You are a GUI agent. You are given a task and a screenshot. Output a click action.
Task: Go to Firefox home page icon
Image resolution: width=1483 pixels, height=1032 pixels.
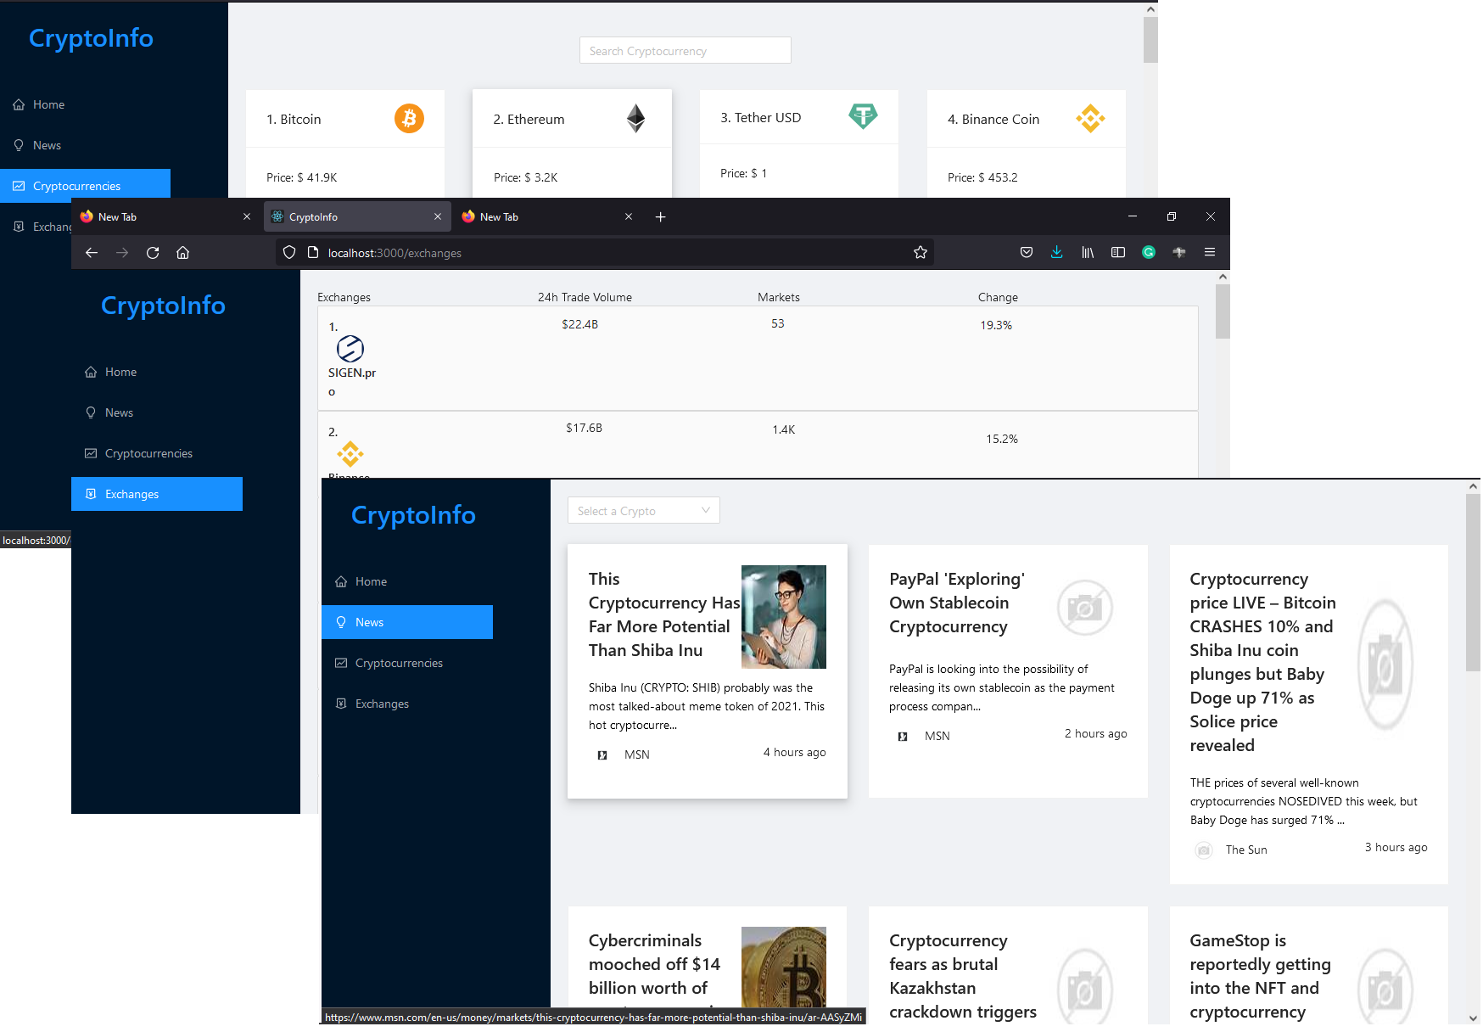click(x=182, y=252)
